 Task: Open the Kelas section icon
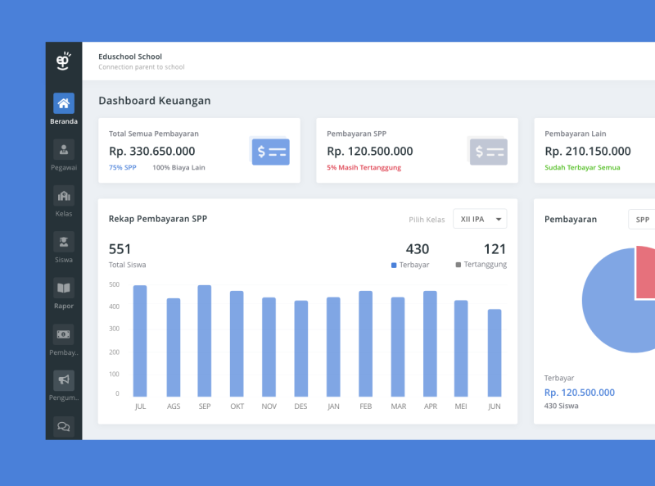pyautogui.click(x=64, y=196)
